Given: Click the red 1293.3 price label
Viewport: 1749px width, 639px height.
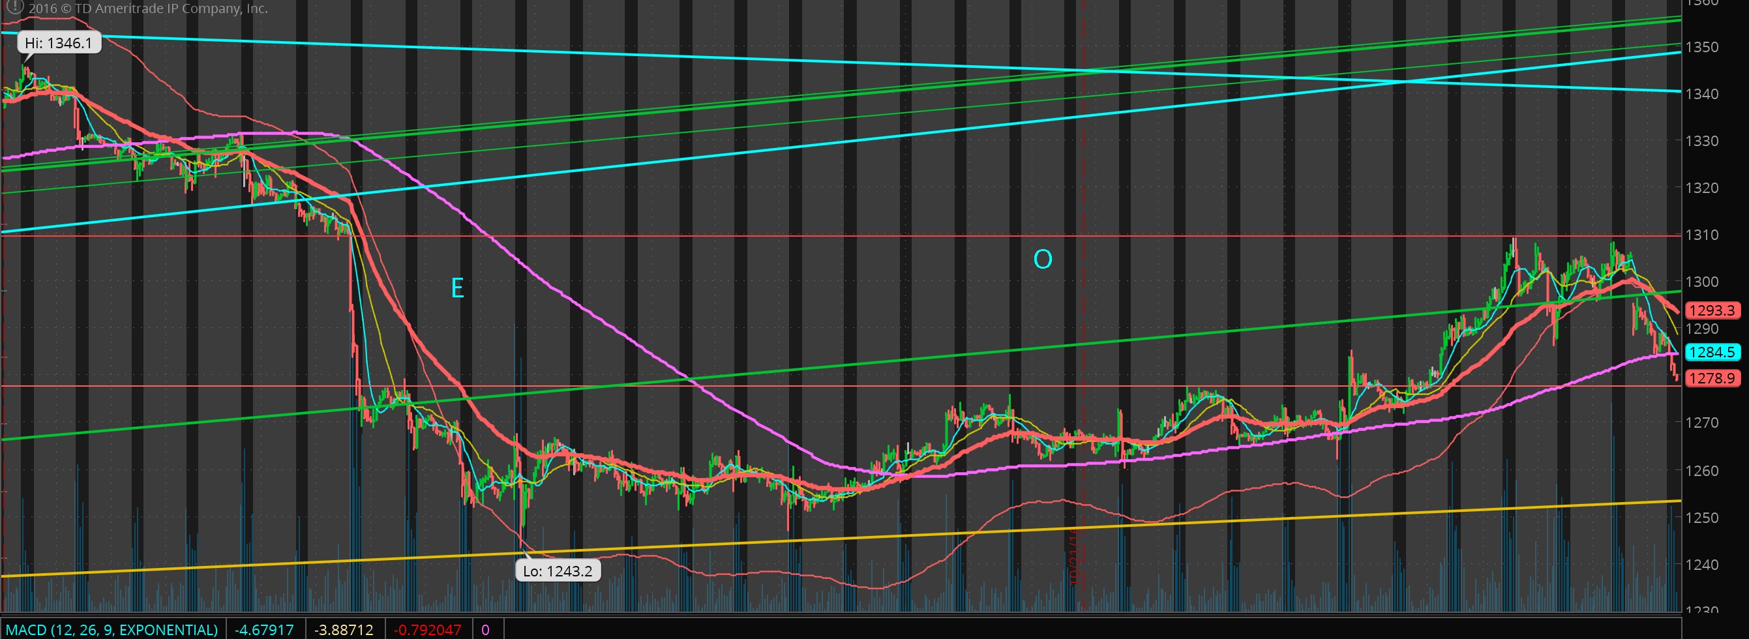Looking at the screenshot, I should 1712,310.
